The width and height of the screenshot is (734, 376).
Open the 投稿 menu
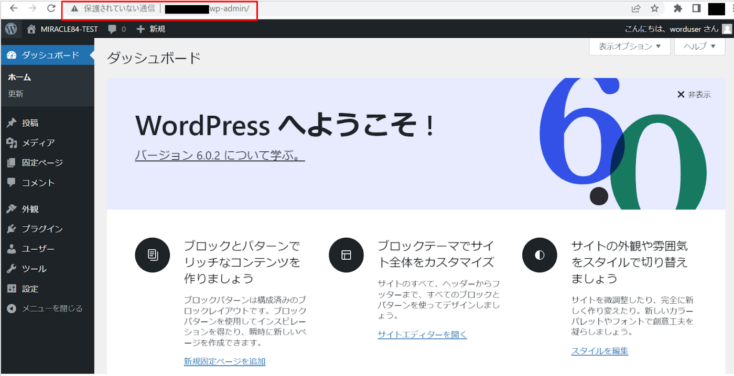click(30, 123)
